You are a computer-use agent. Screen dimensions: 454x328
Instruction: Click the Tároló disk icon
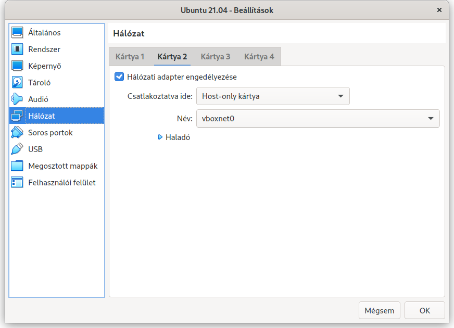17,82
